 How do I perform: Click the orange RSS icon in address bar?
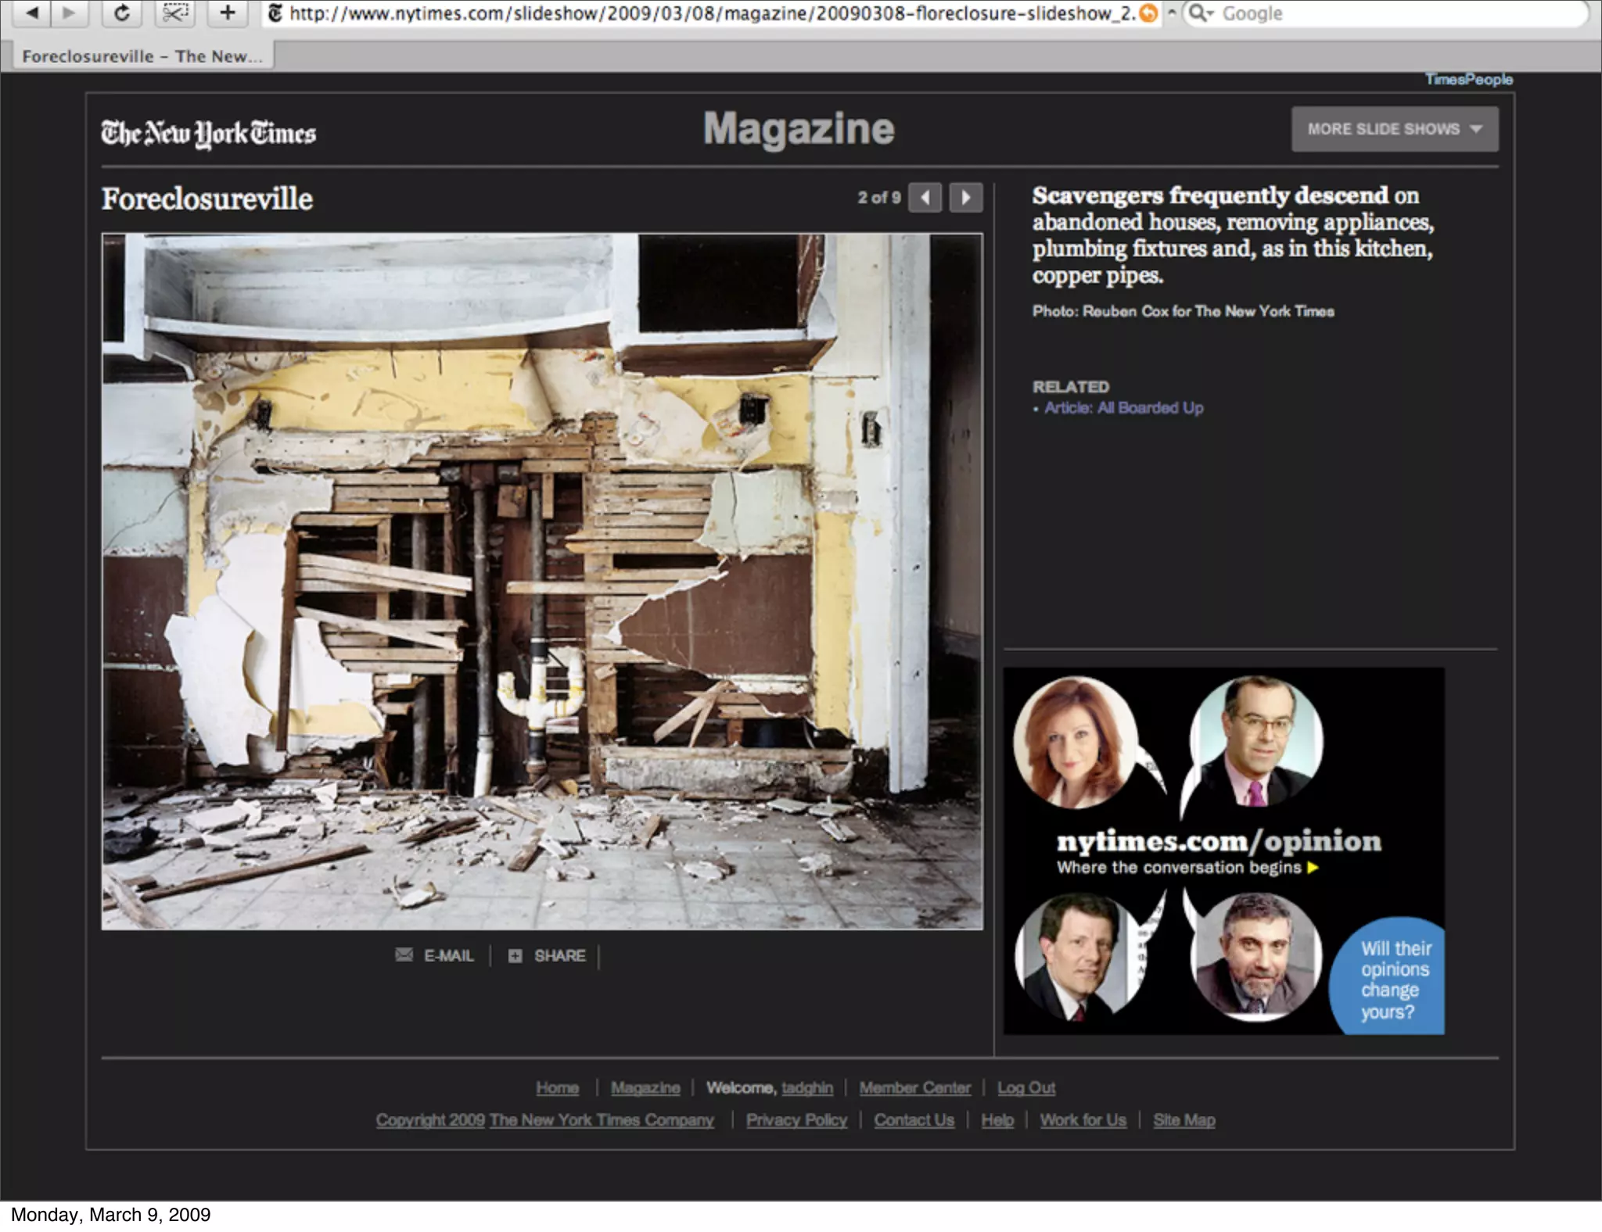click(x=1148, y=13)
